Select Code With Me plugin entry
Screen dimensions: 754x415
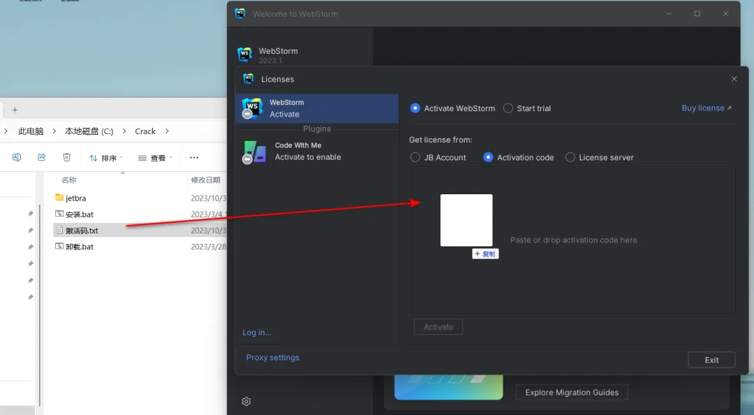click(317, 151)
